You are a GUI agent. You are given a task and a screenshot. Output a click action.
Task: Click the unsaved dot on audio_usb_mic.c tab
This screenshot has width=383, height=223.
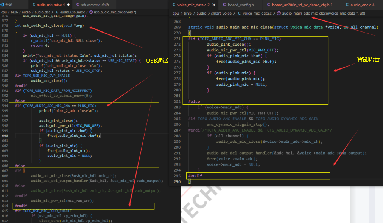69,5
